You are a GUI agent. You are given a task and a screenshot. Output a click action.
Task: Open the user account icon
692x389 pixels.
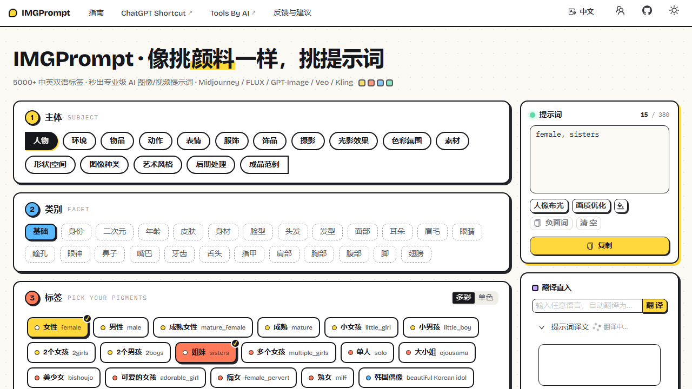coord(620,11)
